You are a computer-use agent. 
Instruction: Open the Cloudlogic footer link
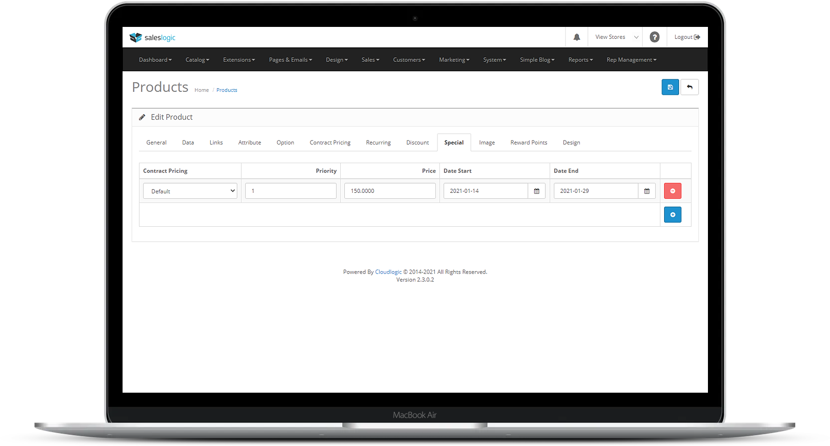[x=388, y=272]
